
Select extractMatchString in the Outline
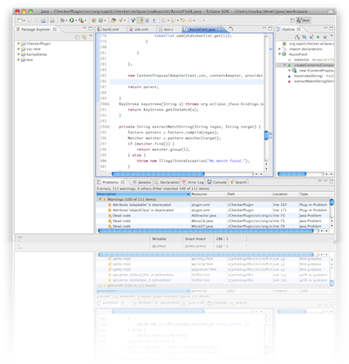tap(311, 81)
